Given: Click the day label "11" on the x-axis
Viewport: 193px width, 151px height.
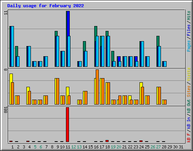Looking at the screenshot, I should pyautogui.click(x=68, y=147).
